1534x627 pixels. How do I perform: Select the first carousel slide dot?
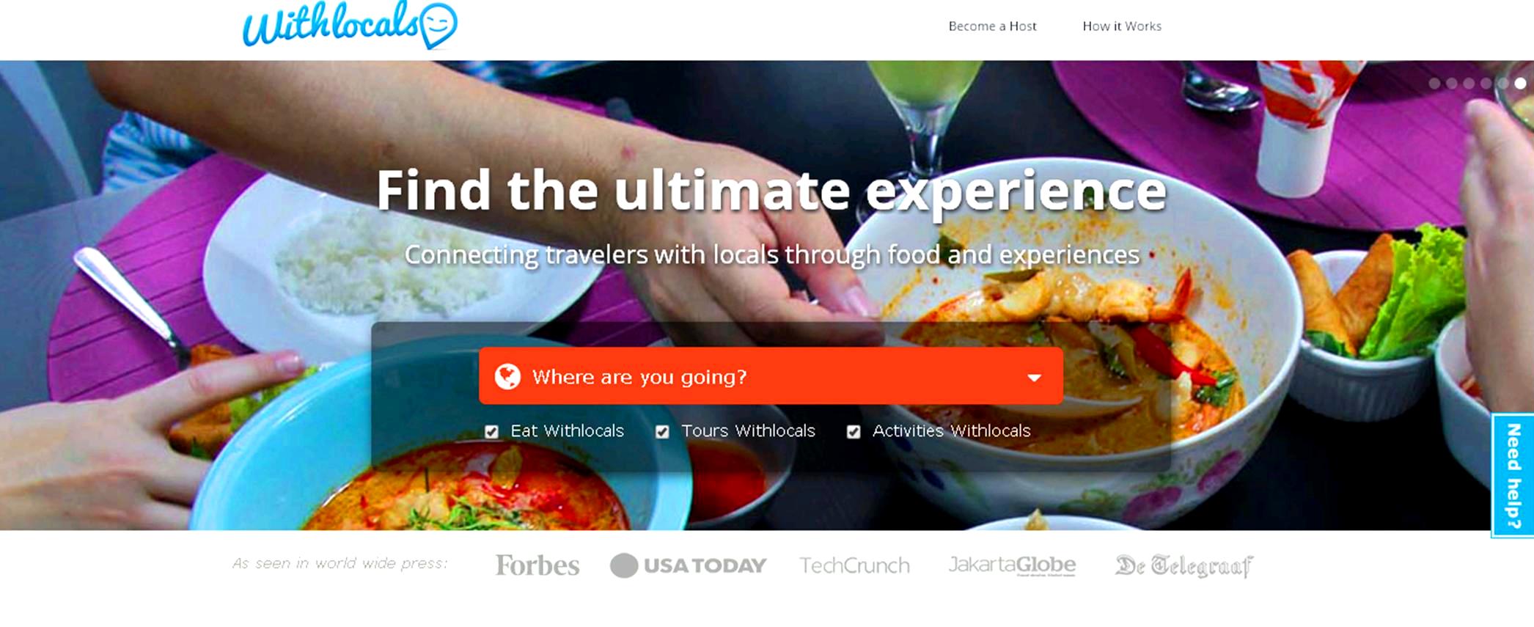click(x=1434, y=84)
